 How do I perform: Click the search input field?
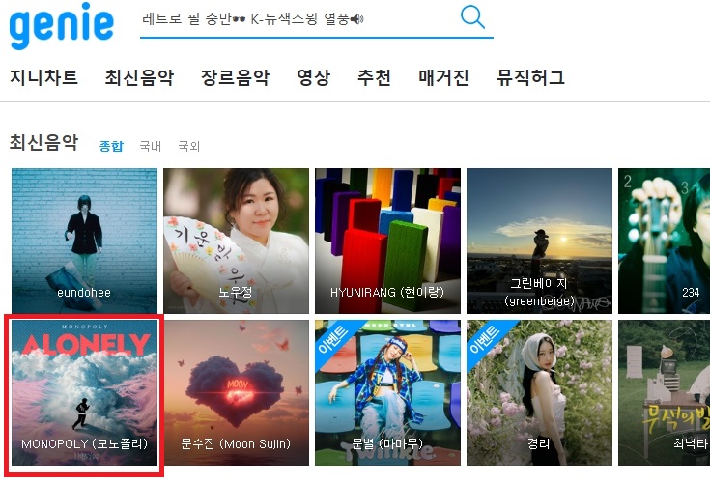(x=297, y=19)
